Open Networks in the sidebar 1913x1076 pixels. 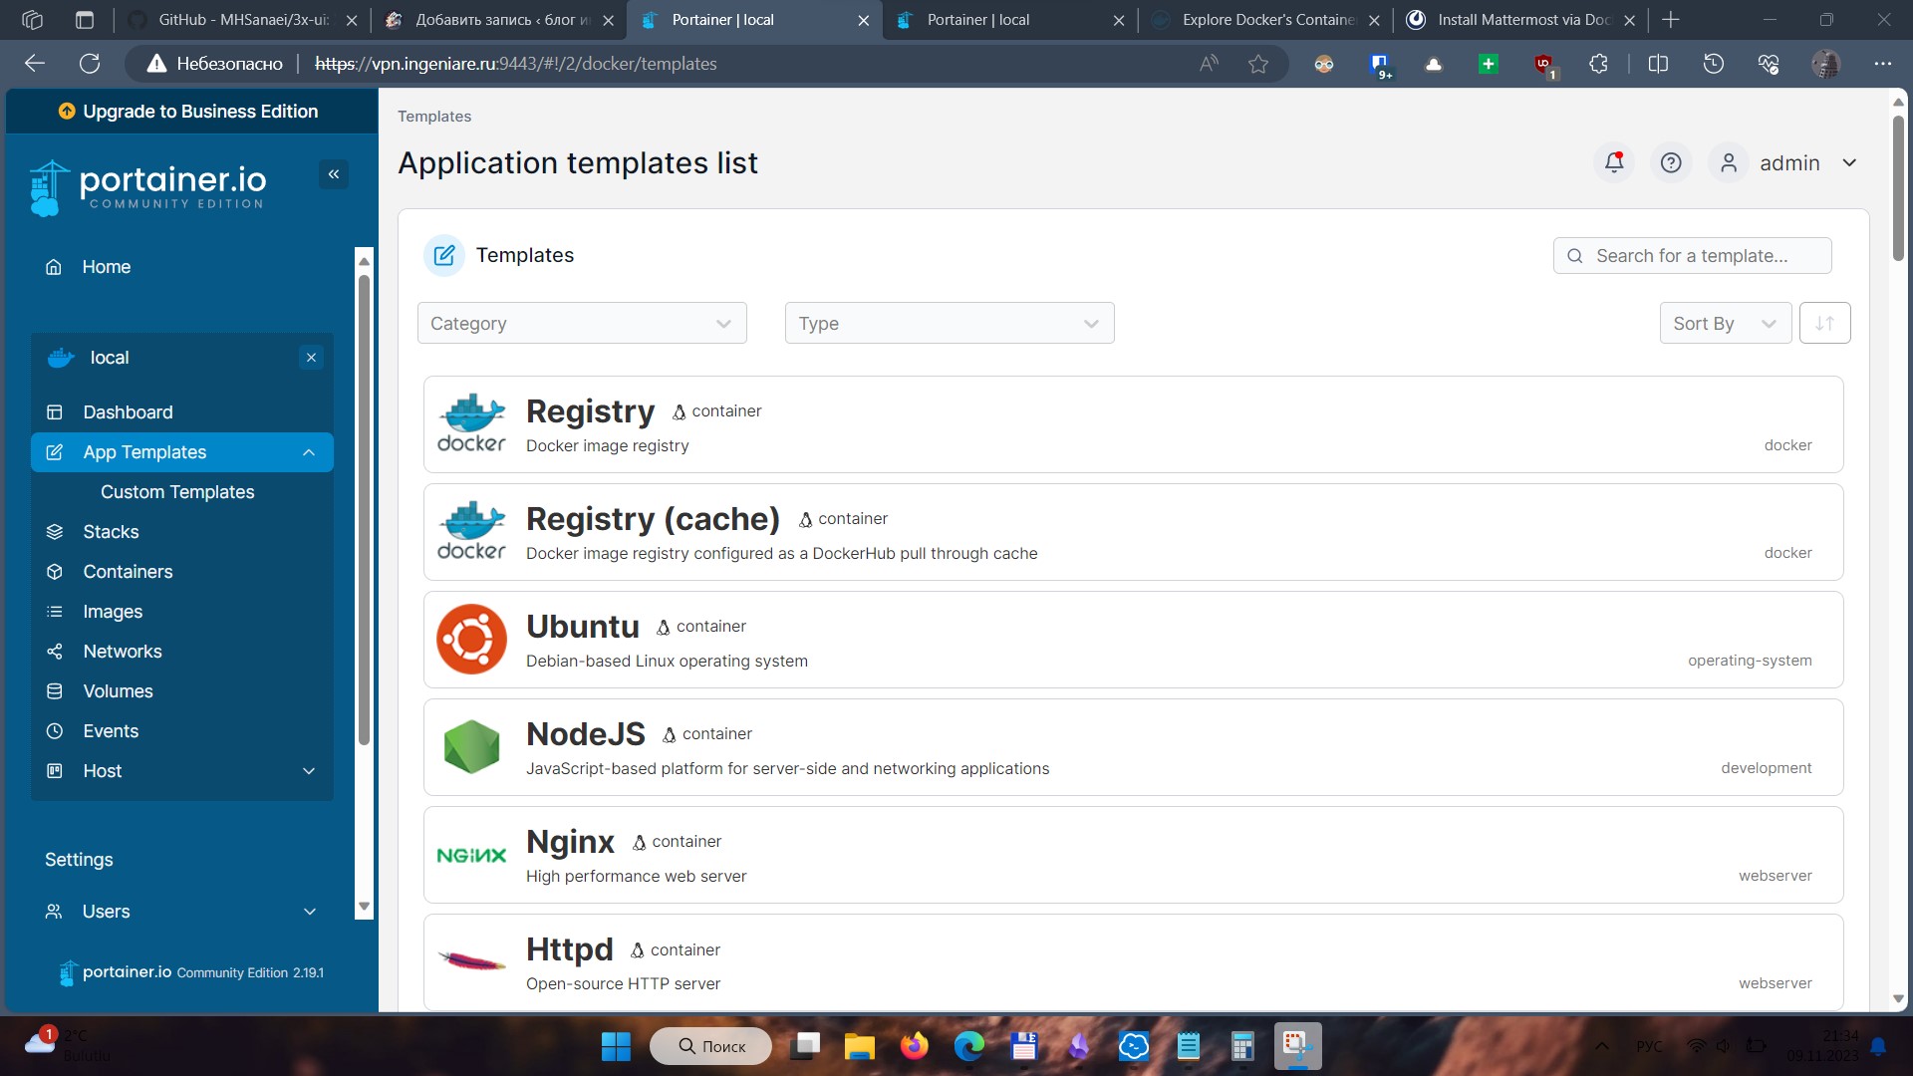click(x=123, y=652)
